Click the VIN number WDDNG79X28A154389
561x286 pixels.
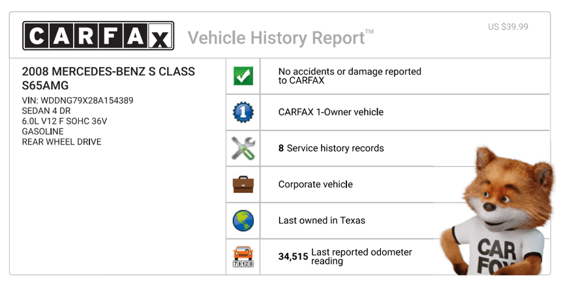[x=78, y=101]
